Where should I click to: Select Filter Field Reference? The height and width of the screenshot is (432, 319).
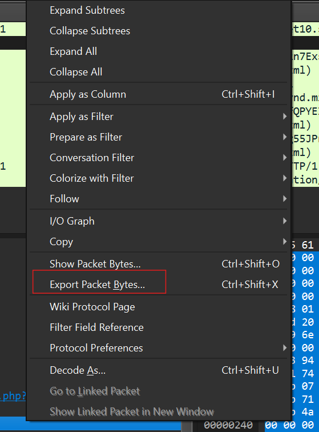tap(158, 327)
